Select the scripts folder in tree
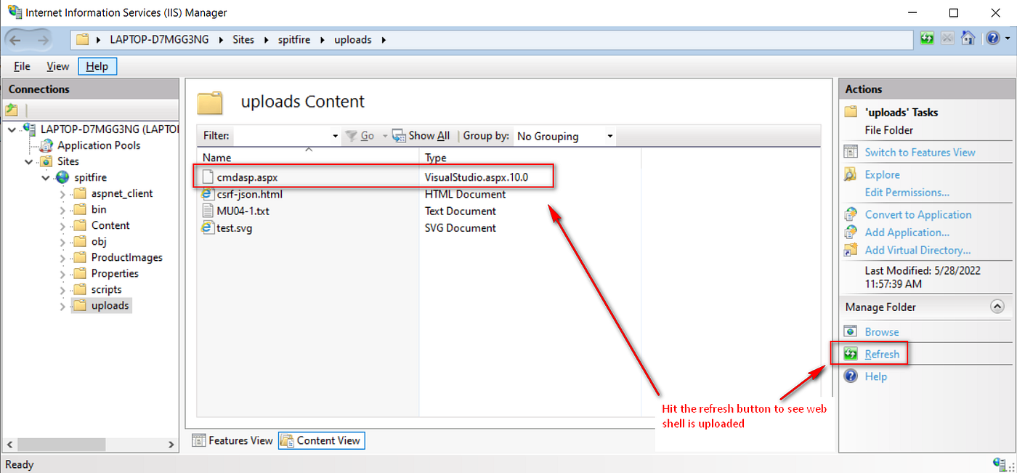This screenshot has height=473, width=1017. (x=106, y=289)
